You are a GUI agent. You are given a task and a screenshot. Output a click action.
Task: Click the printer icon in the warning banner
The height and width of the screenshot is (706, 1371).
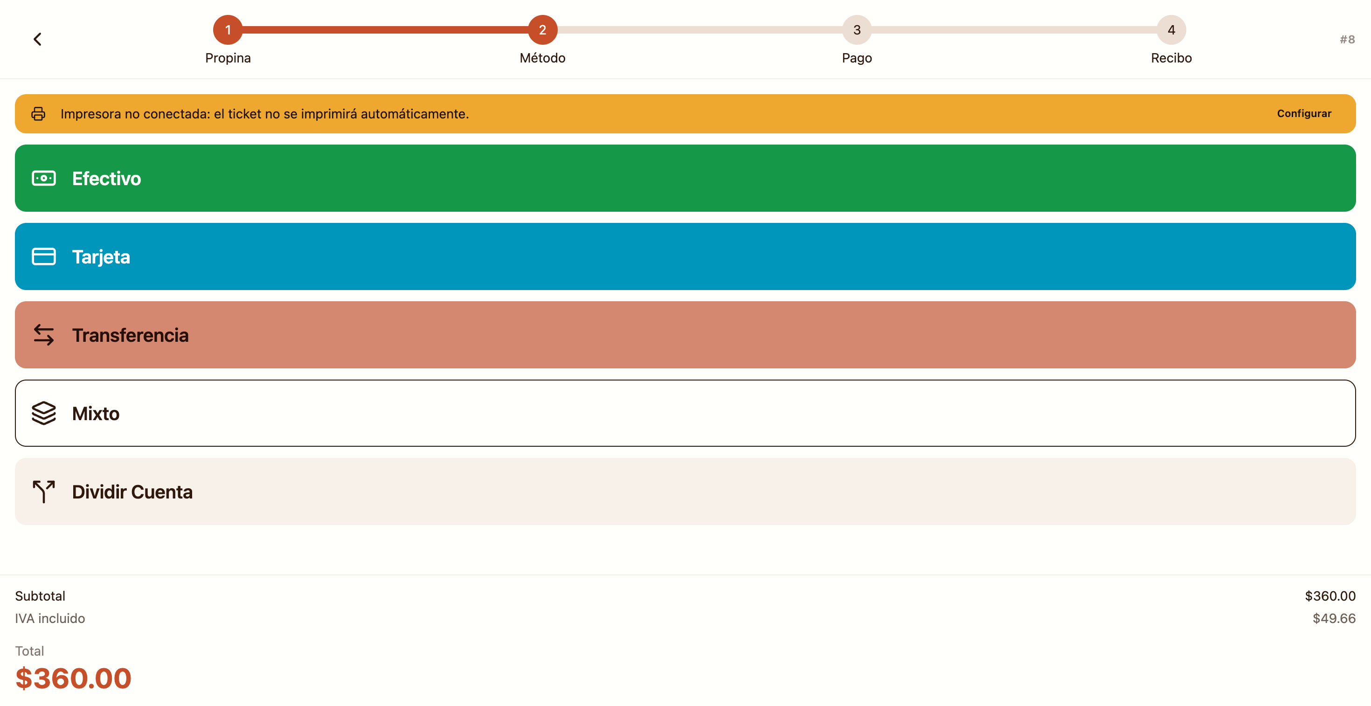pos(38,114)
